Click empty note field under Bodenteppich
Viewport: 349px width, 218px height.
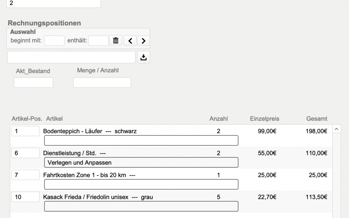click(141, 140)
